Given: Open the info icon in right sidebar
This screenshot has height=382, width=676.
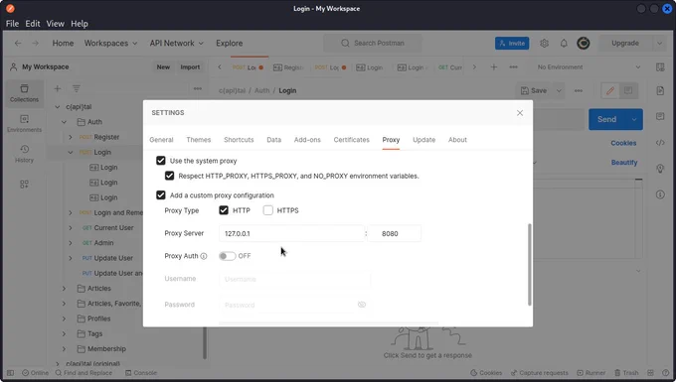Looking at the screenshot, I should [x=660, y=194].
